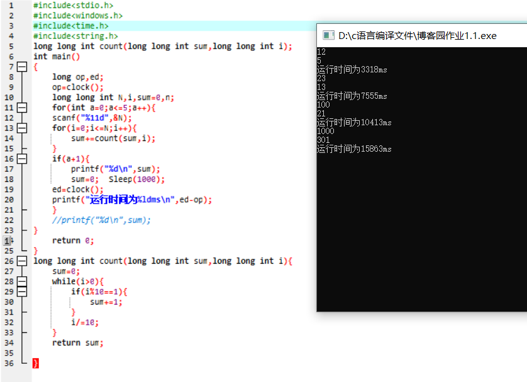Viewport: 527px width, 382px height.
Task: Click line number 20 in the gutter
Action: tap(9, 199)
